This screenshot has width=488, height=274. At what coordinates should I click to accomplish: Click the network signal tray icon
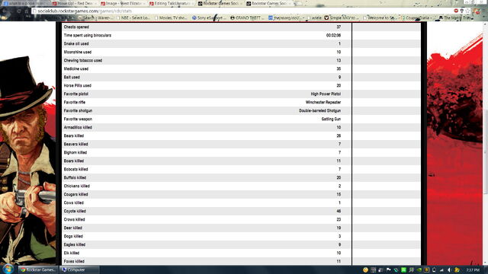coord(441,269)
